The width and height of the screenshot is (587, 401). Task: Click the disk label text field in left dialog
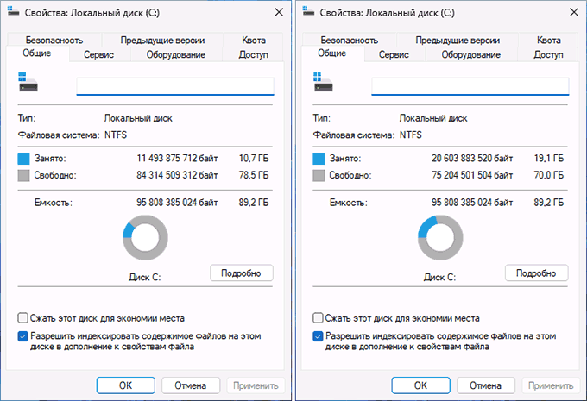[x=175, y=86]
